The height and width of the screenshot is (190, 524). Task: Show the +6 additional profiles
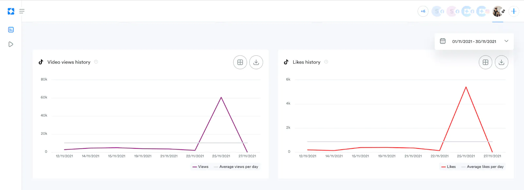tap(423, 11)
